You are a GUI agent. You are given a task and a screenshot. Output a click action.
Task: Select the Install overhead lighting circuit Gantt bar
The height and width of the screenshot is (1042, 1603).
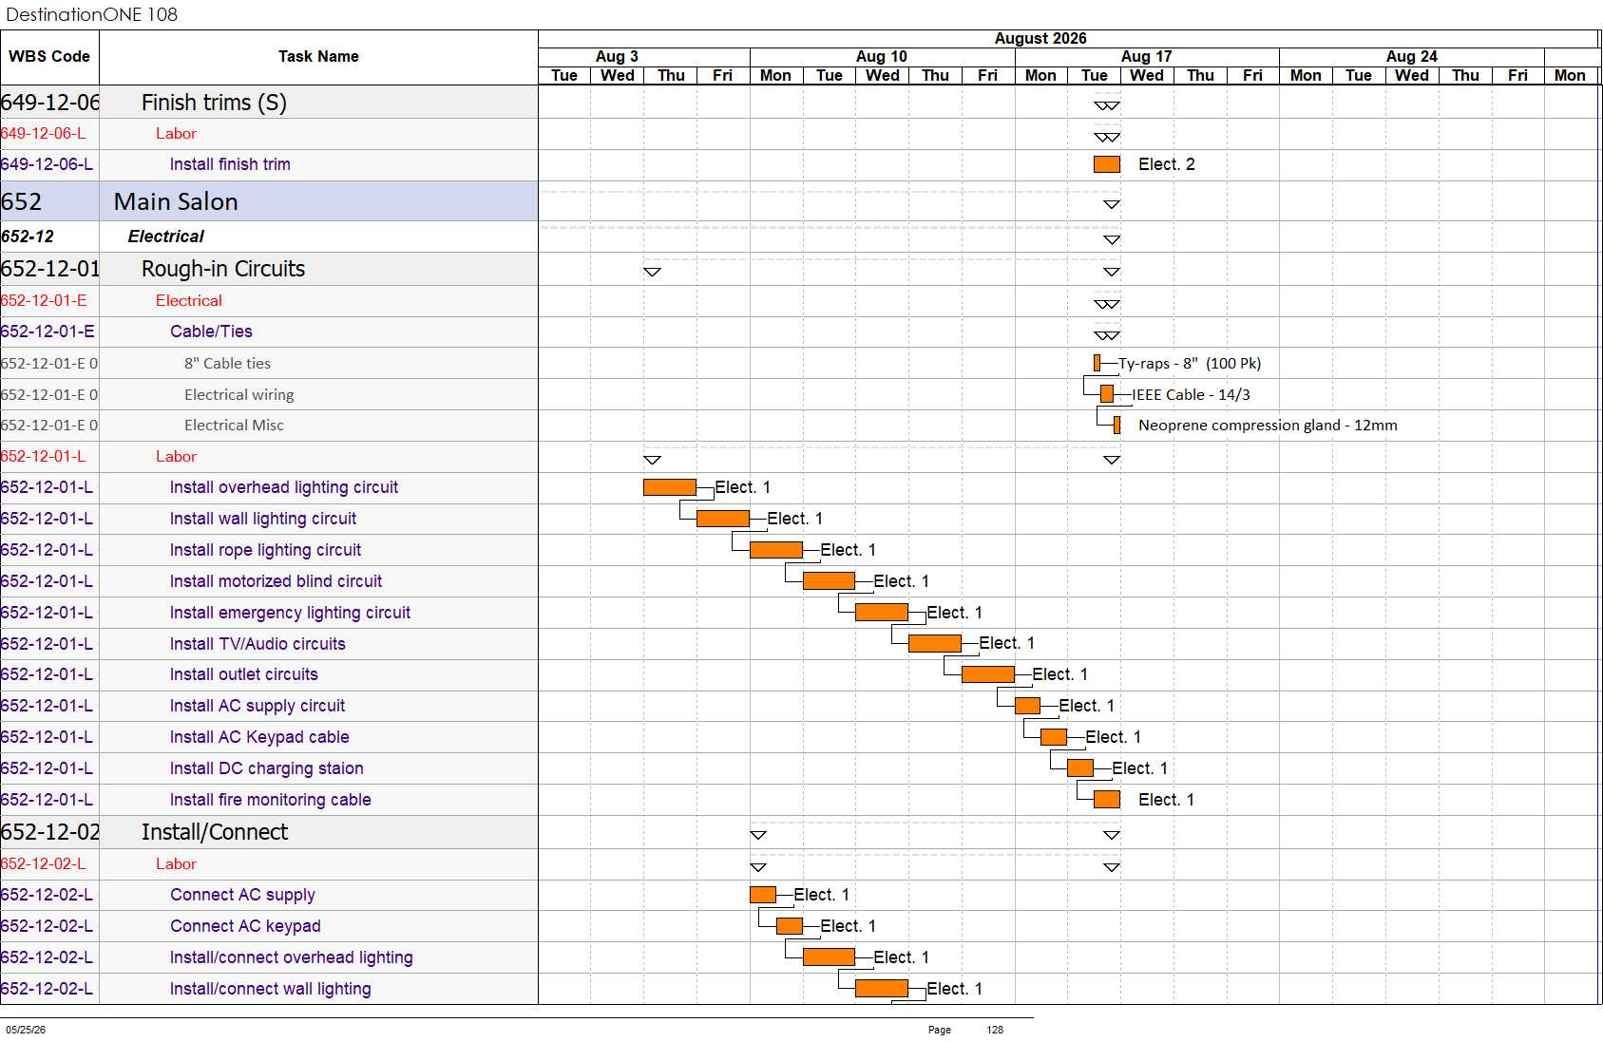pos(670,487)
